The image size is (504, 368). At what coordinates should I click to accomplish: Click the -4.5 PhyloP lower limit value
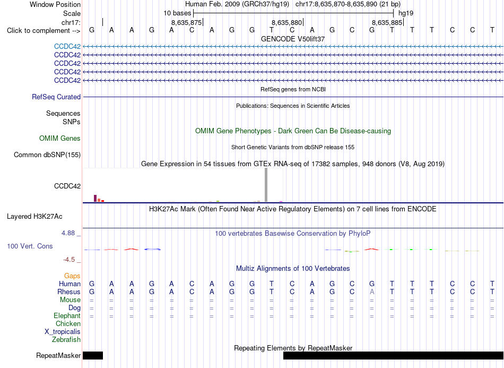click(69, 259)
